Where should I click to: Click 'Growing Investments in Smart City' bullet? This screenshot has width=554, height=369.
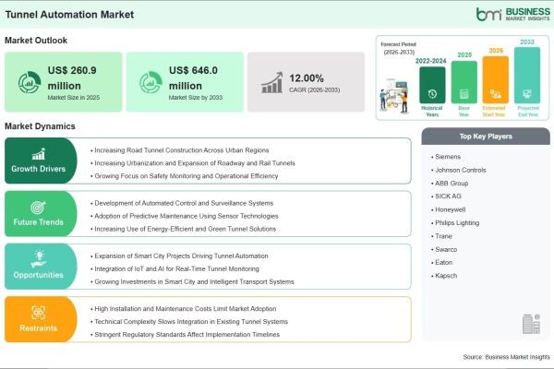193,281
